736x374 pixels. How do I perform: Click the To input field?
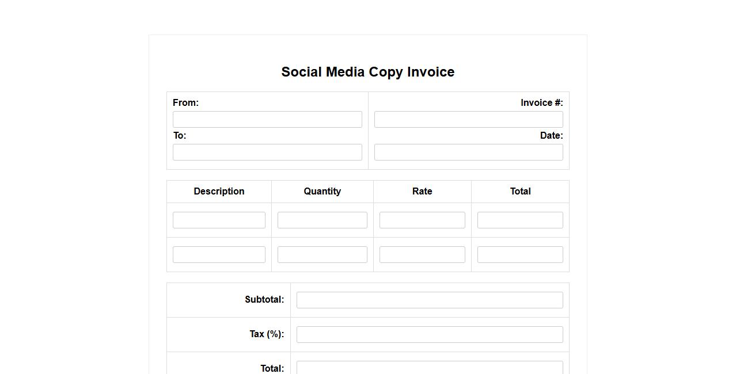pyautogui.click(x=267, y=152)
